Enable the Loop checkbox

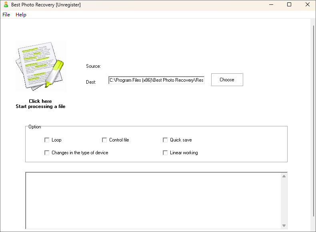pos(47,140)
